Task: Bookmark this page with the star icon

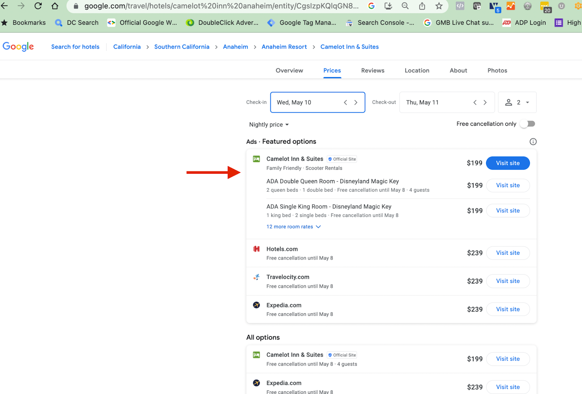Action: pos(439,6)
